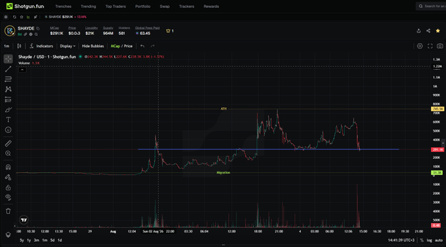Search token with magnifier under SHAYDE
The height and width of the screenshot is (247, 446).
coord(36,34)
